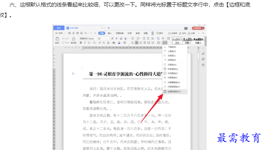
Task: Toggle Italic (I) formatting
Action: (x=85, y=43)
